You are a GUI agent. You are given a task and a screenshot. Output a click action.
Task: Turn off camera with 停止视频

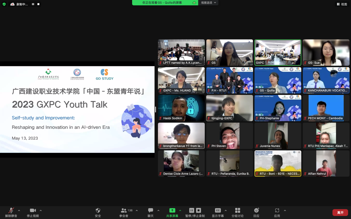pyautogui.click(x=33, y=211)
